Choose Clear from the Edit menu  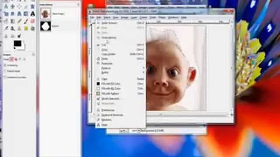pos(121,79)
